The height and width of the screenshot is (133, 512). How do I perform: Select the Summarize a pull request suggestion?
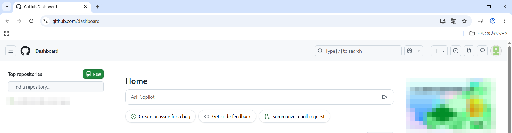(294, 117)
